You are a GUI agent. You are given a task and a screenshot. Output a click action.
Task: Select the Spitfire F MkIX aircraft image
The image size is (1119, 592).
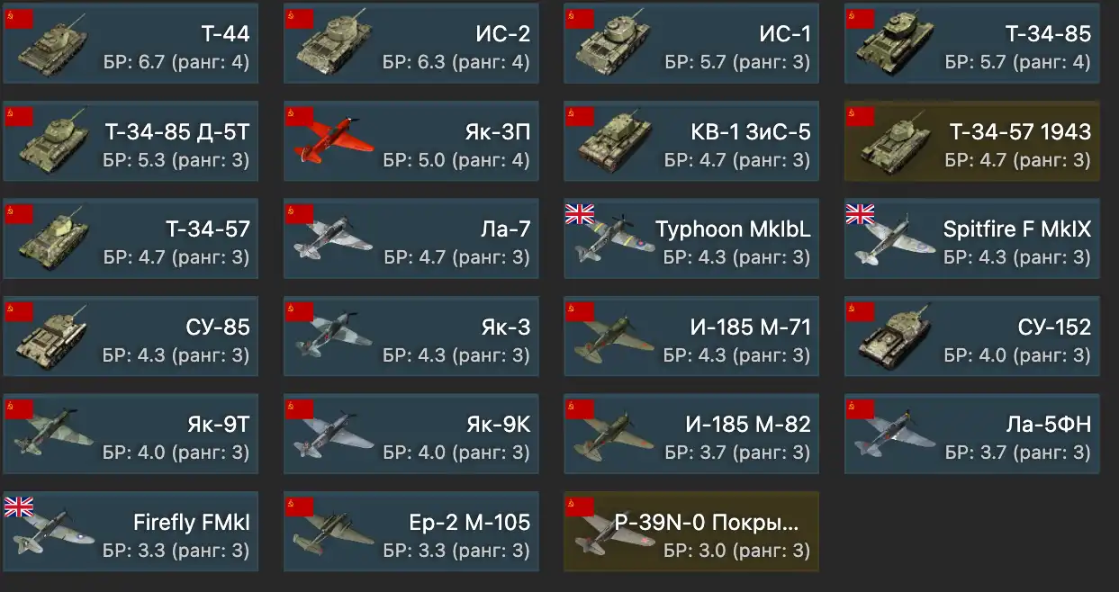click(891, 241)
